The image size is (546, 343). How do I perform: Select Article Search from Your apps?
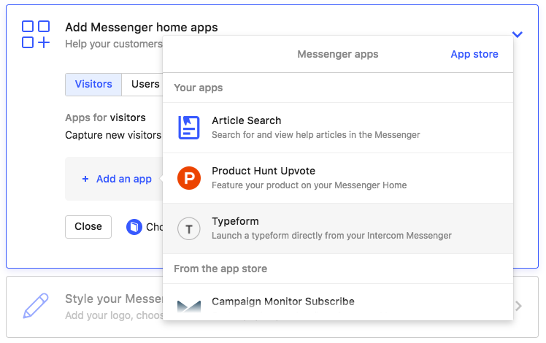[338, 128]
